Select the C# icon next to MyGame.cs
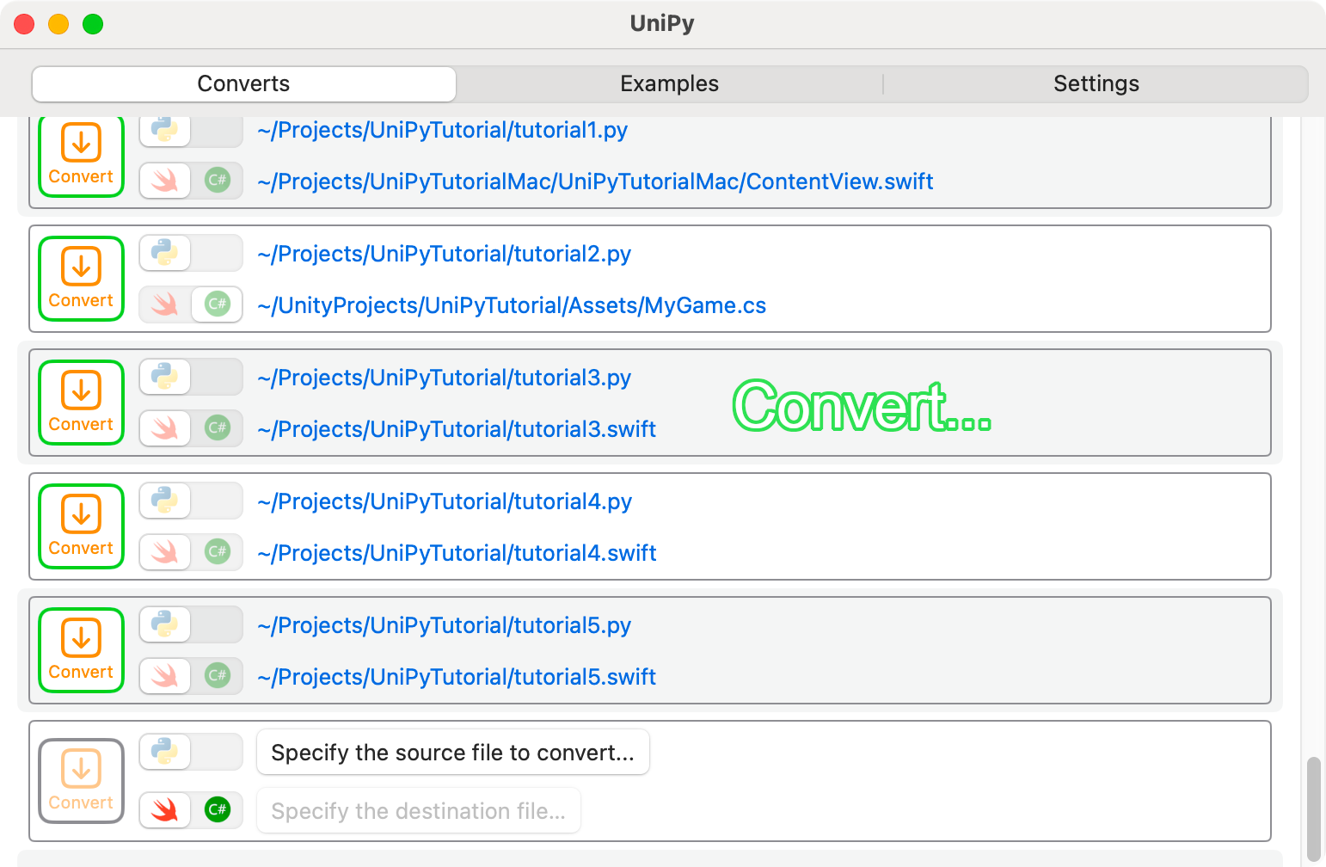Screen dimensions: 1326x867 click(217, 304)
